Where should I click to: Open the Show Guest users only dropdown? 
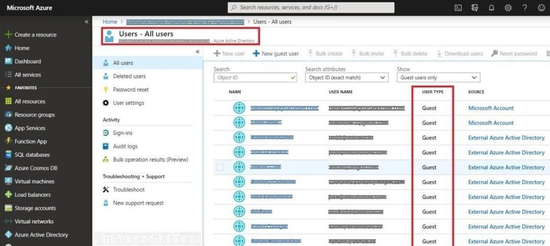coord(438,77)
